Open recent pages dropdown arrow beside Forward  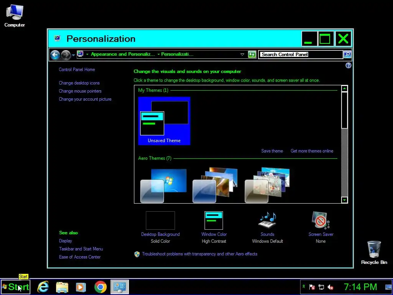coord(73,55)
